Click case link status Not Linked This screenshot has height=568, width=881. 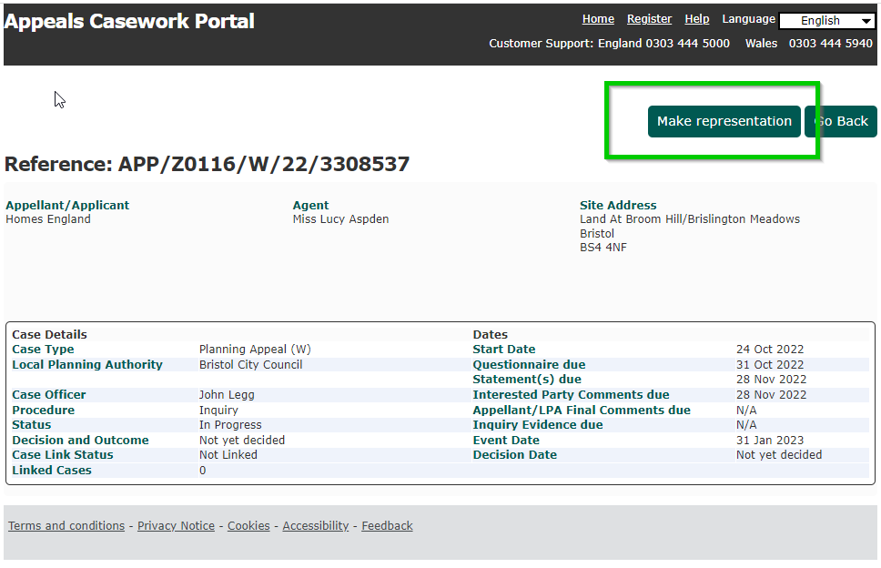pyautogui.click(x=228, y=454)
